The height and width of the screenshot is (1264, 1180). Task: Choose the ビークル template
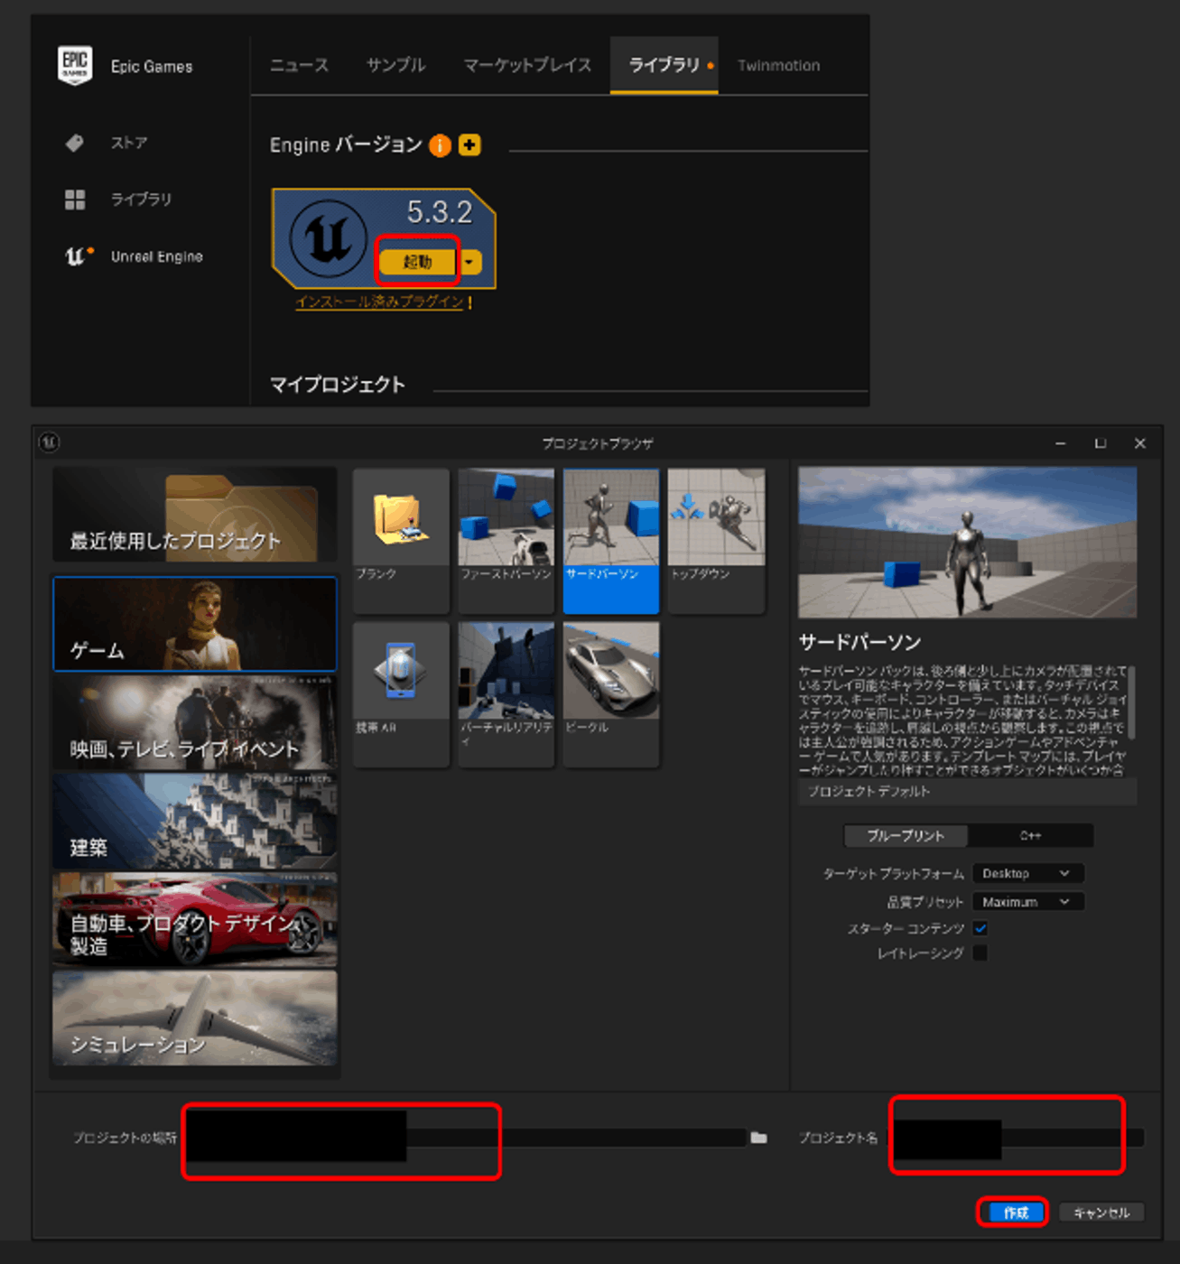pos(611,693)
